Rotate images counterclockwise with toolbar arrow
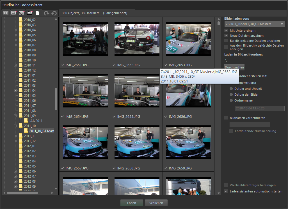 [54, 13]
